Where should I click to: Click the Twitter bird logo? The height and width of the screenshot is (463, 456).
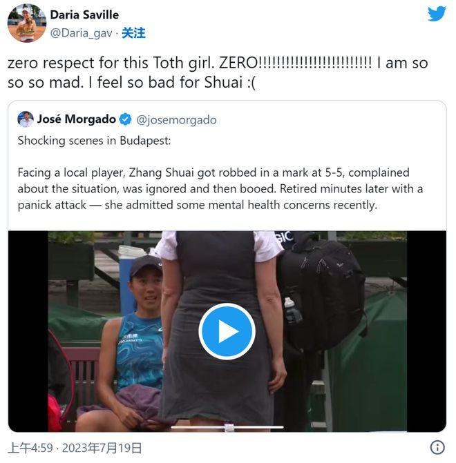click(x=437, y=14)
